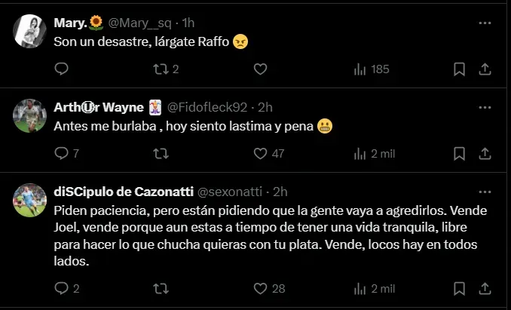
Task: Open @sexonatti profile handle
Action: (x=231, y=191)
